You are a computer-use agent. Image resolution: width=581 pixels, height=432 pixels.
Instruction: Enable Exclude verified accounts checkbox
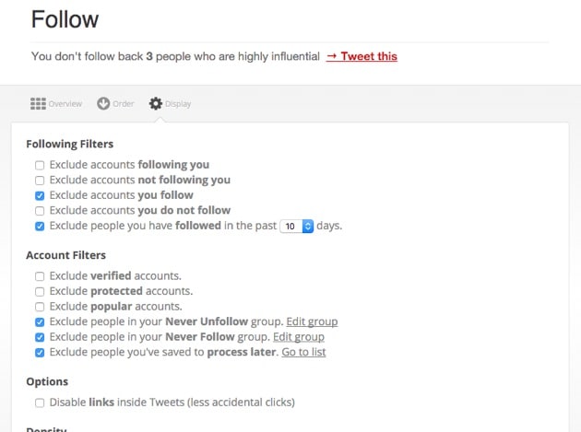[x=40, y=275]
